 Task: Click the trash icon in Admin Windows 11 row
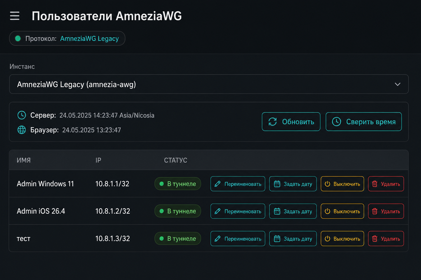375,184
